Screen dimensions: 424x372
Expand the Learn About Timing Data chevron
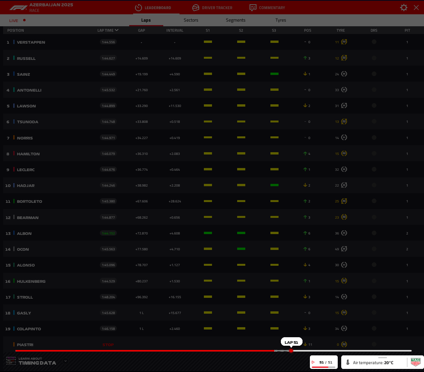(65, 361)
